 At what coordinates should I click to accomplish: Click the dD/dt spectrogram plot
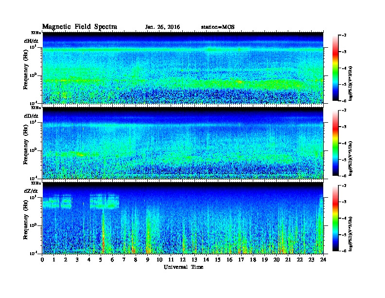click(183, 143)
